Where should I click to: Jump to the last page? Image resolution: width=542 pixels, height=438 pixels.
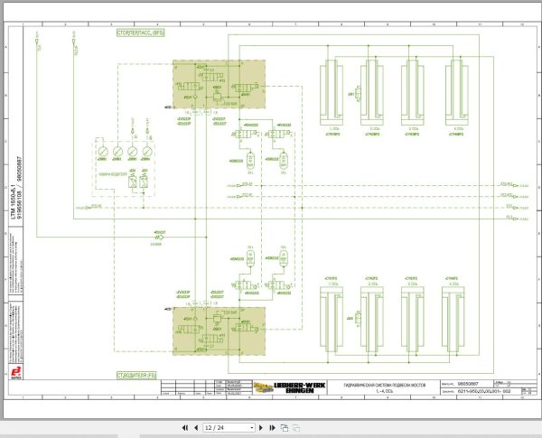(273, 428)
